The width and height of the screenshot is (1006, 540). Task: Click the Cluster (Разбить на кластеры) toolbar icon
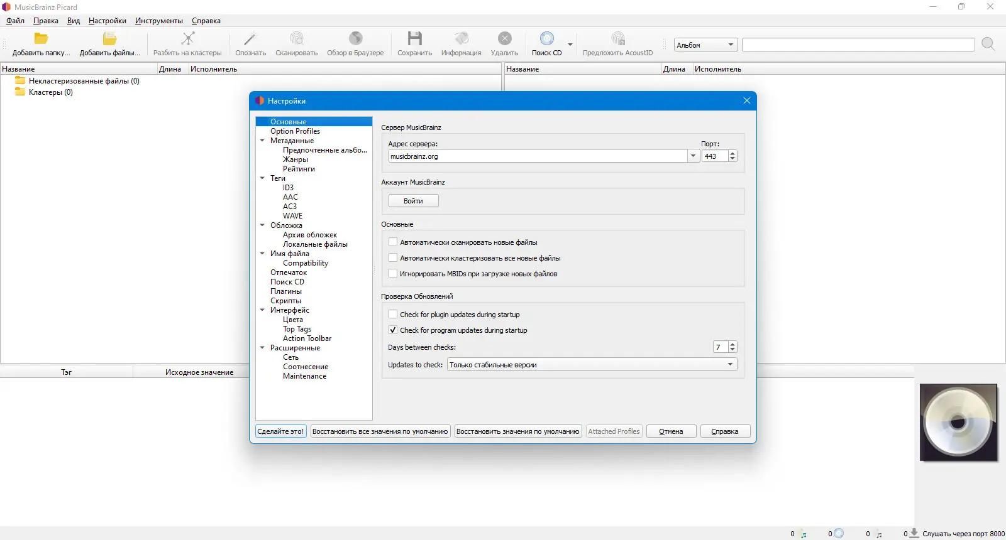click(x=187, y=39)
